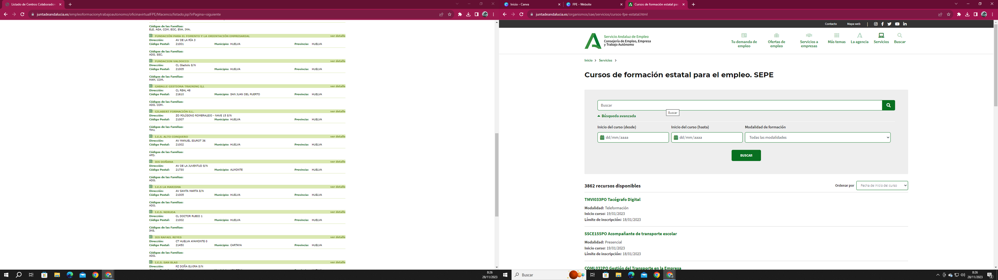Screen dimensions: 998x280
Task: Collapse the 'Búsqueda avanzada' section
Action: (616, 116)
